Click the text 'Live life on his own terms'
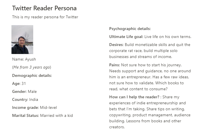Screen dimensions: 219x134 coord(167,37)
